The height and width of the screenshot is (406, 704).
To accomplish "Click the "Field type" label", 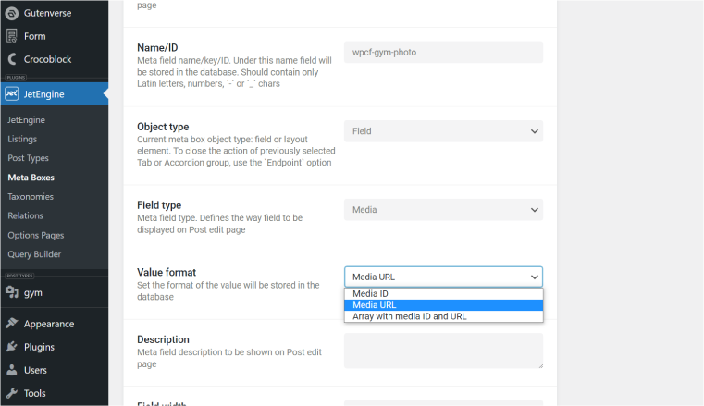I will [x=159, y=205].
